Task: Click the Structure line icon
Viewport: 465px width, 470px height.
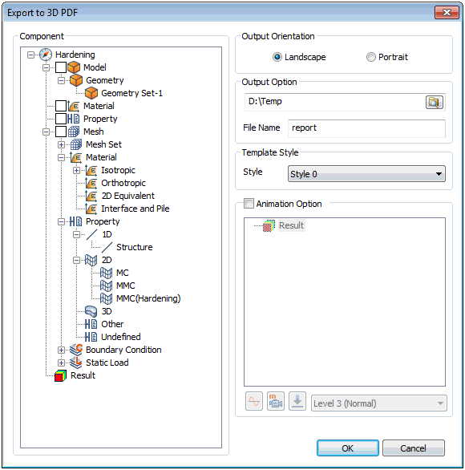Action: (107, 247)
